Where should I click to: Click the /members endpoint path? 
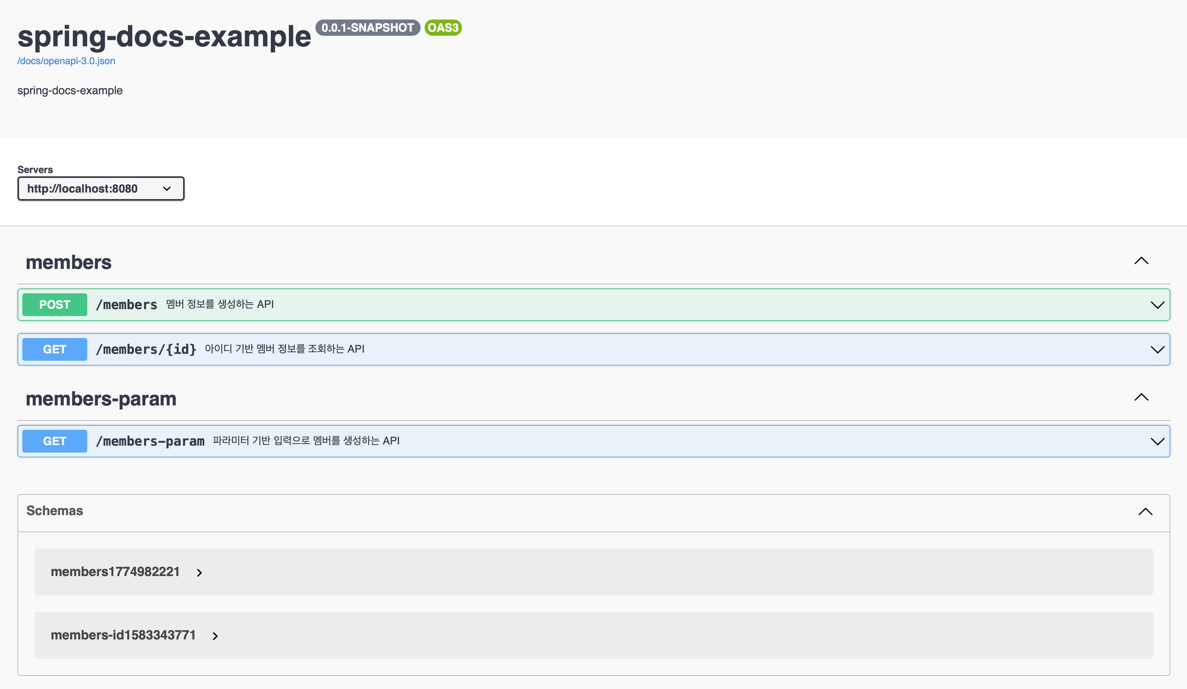point(127,305)
